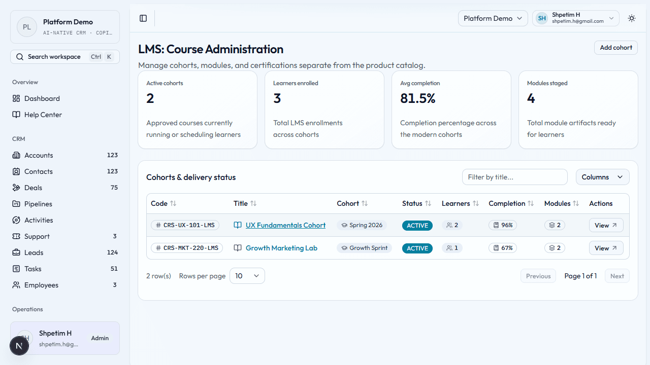The image size is (650, 365).
Task: Open the Employees section
Action: (41, 285)
